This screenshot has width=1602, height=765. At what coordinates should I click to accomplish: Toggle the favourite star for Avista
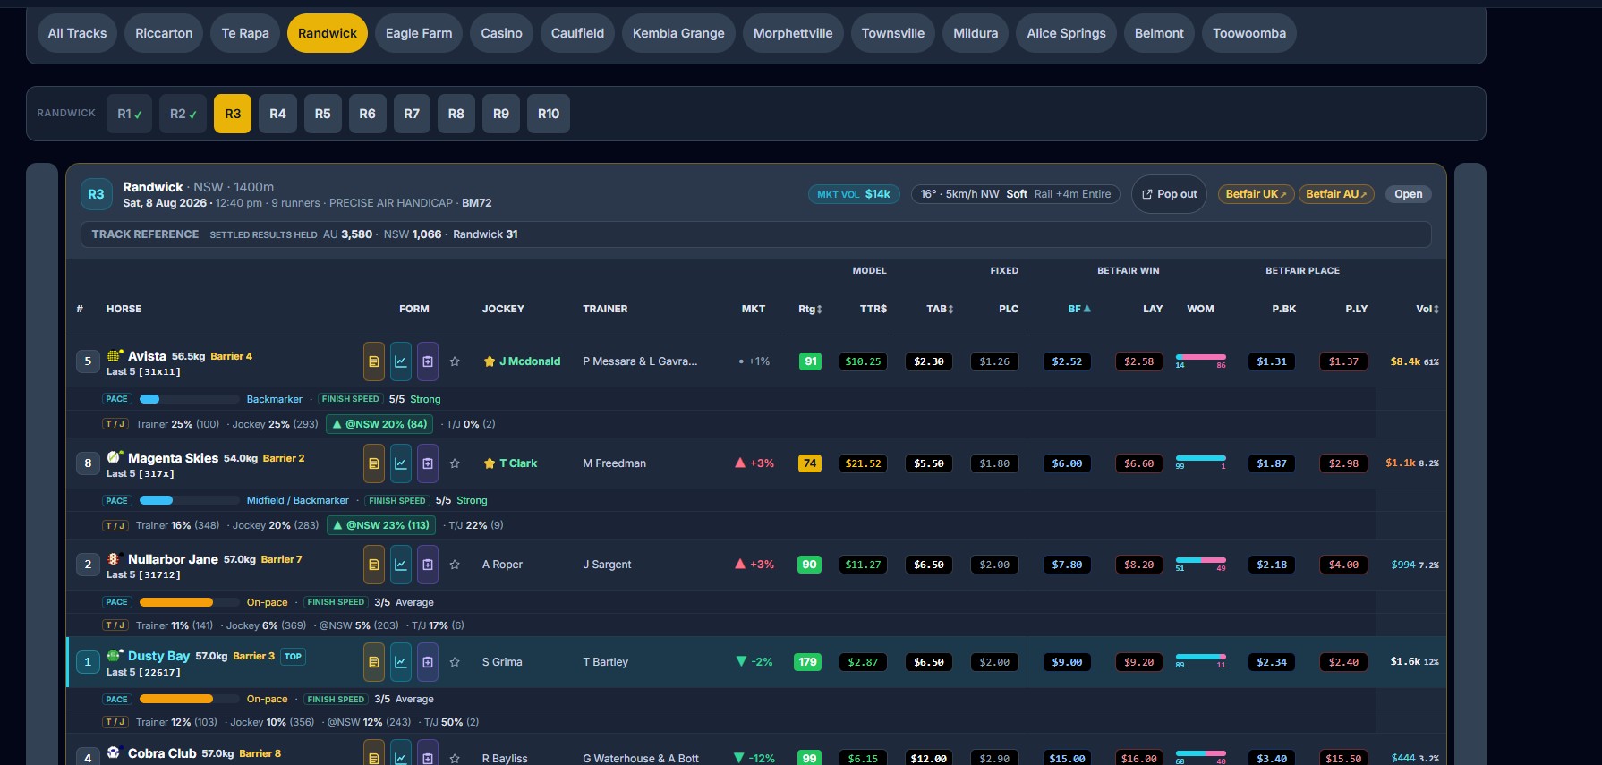pyautogui.click(x=455, y=361)
